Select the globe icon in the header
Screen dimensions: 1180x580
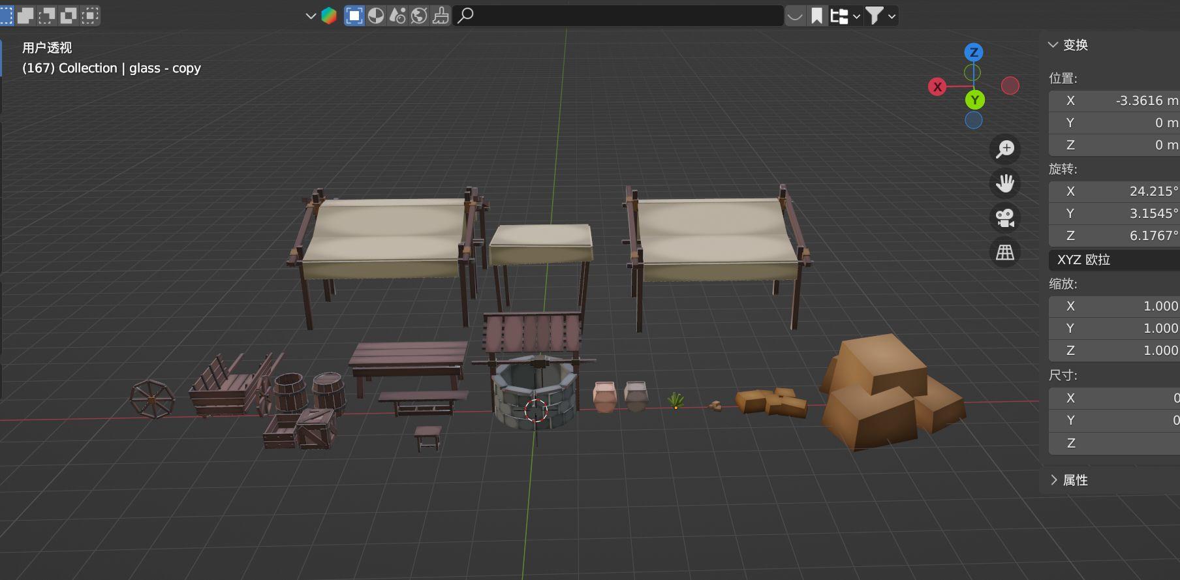419,16
